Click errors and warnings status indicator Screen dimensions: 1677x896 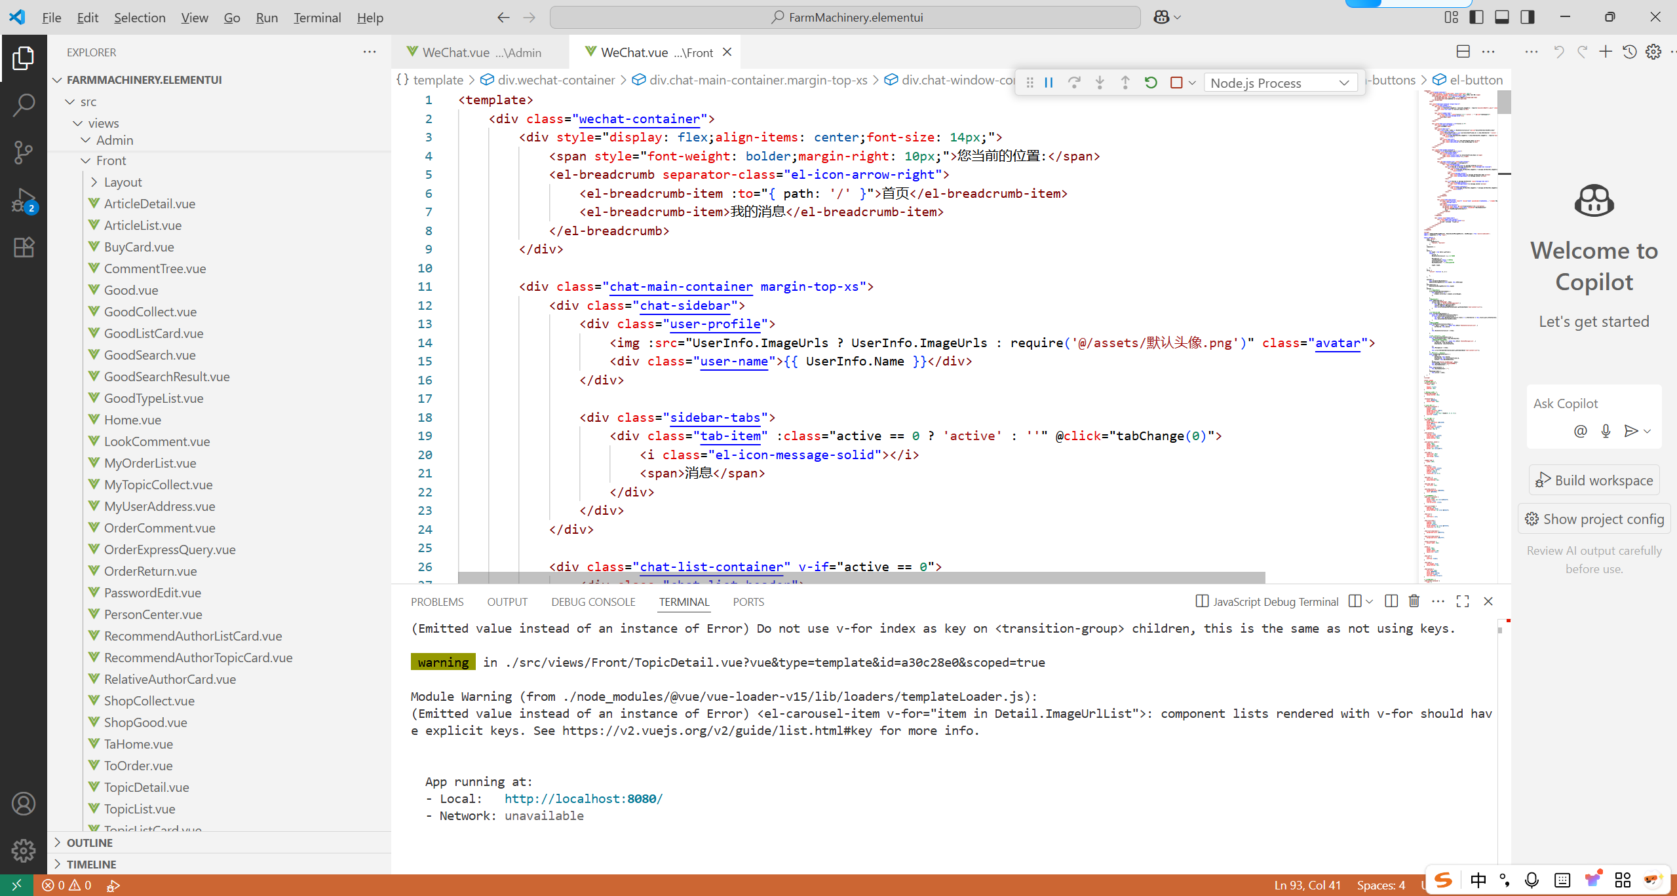coord(66,885)
